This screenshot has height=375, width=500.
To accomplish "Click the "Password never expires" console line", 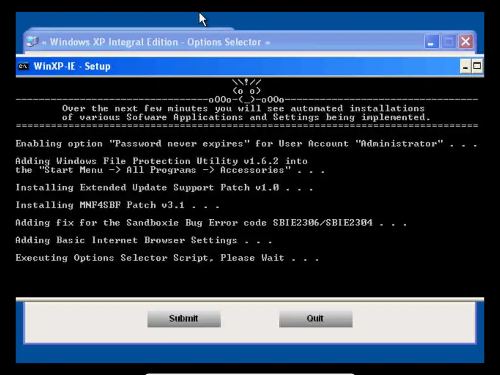I will (246, 144).
